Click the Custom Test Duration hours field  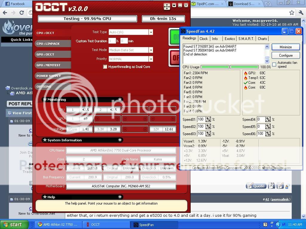(x=112, y=41)
